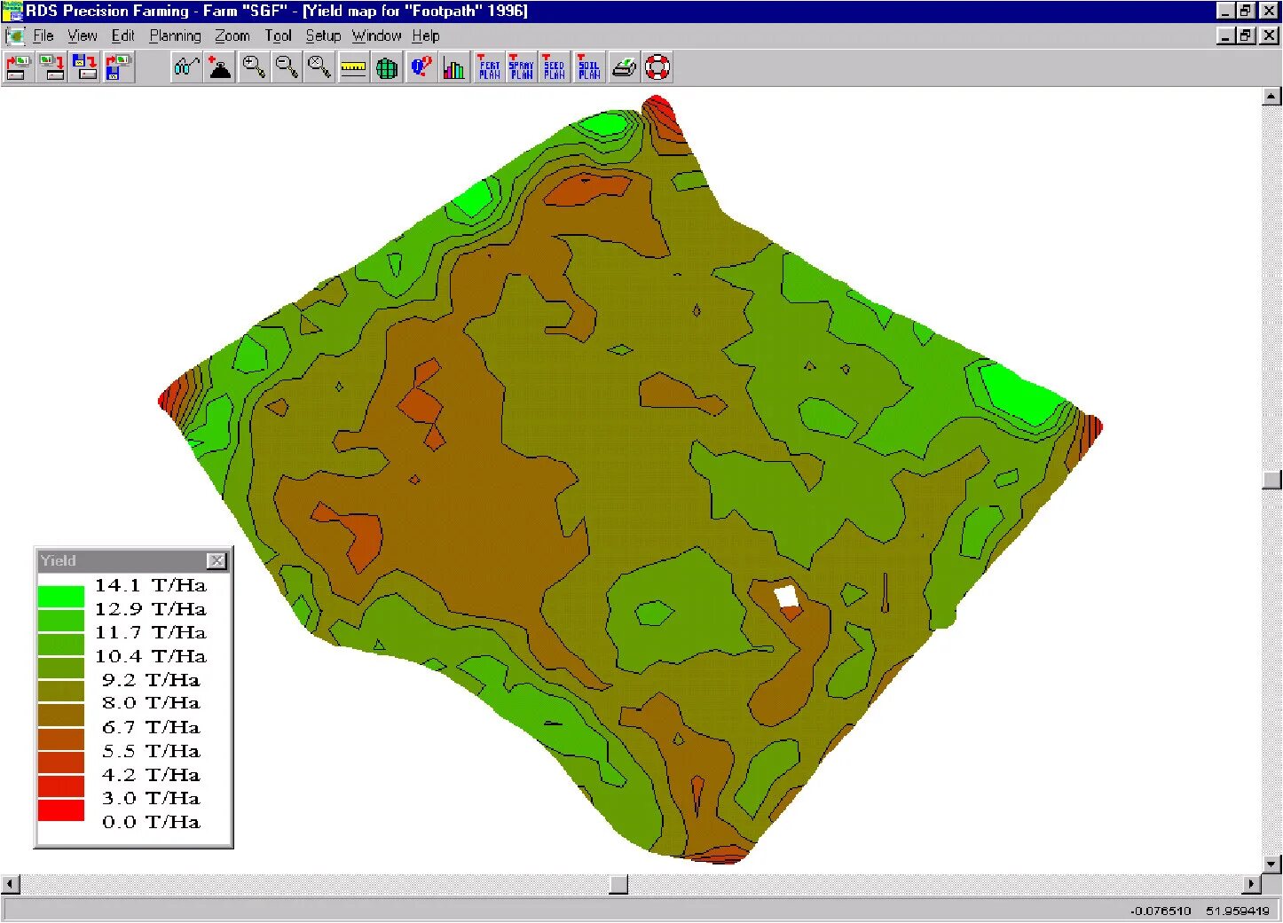
Task: Select the zoom in magnifier
Action: (x=254, y=67)
